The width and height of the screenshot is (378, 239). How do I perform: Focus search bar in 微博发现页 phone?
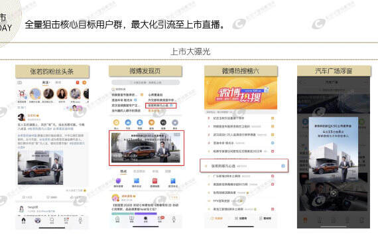[x=145, y=82]
